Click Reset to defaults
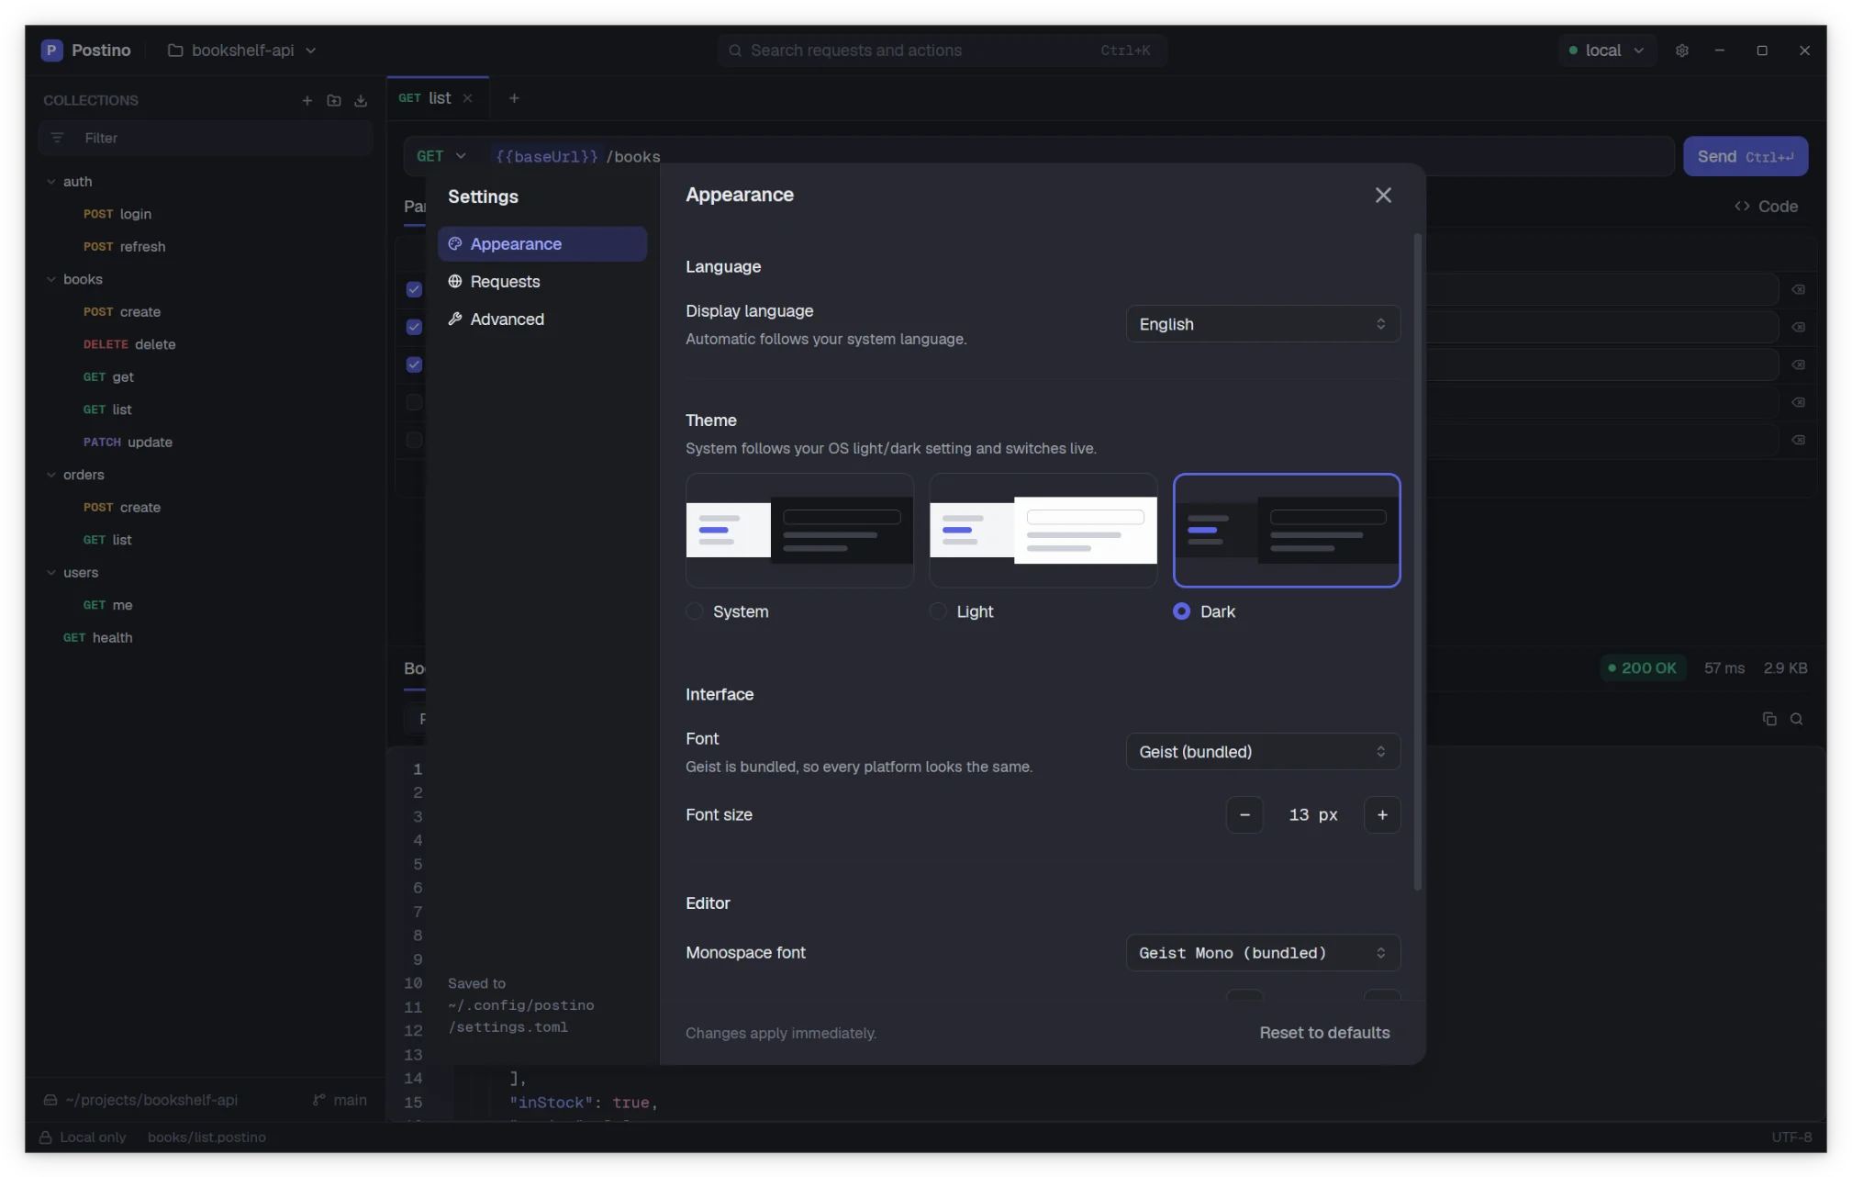Image resolution: width=1852 pixels, height=1177 pixels. [1324, 1033]
